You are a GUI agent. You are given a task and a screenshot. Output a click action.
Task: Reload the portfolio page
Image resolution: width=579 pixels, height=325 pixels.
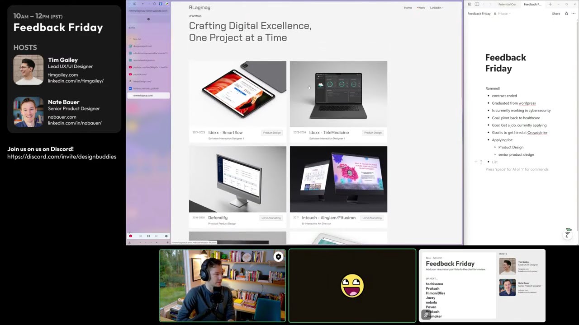pos(154,4)
